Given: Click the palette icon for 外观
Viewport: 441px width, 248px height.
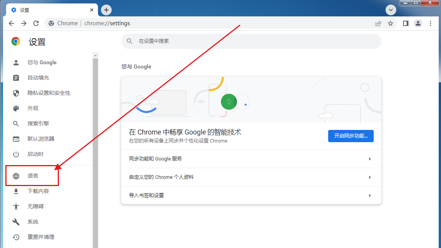Looking at the screenshot, I should 16,109.
